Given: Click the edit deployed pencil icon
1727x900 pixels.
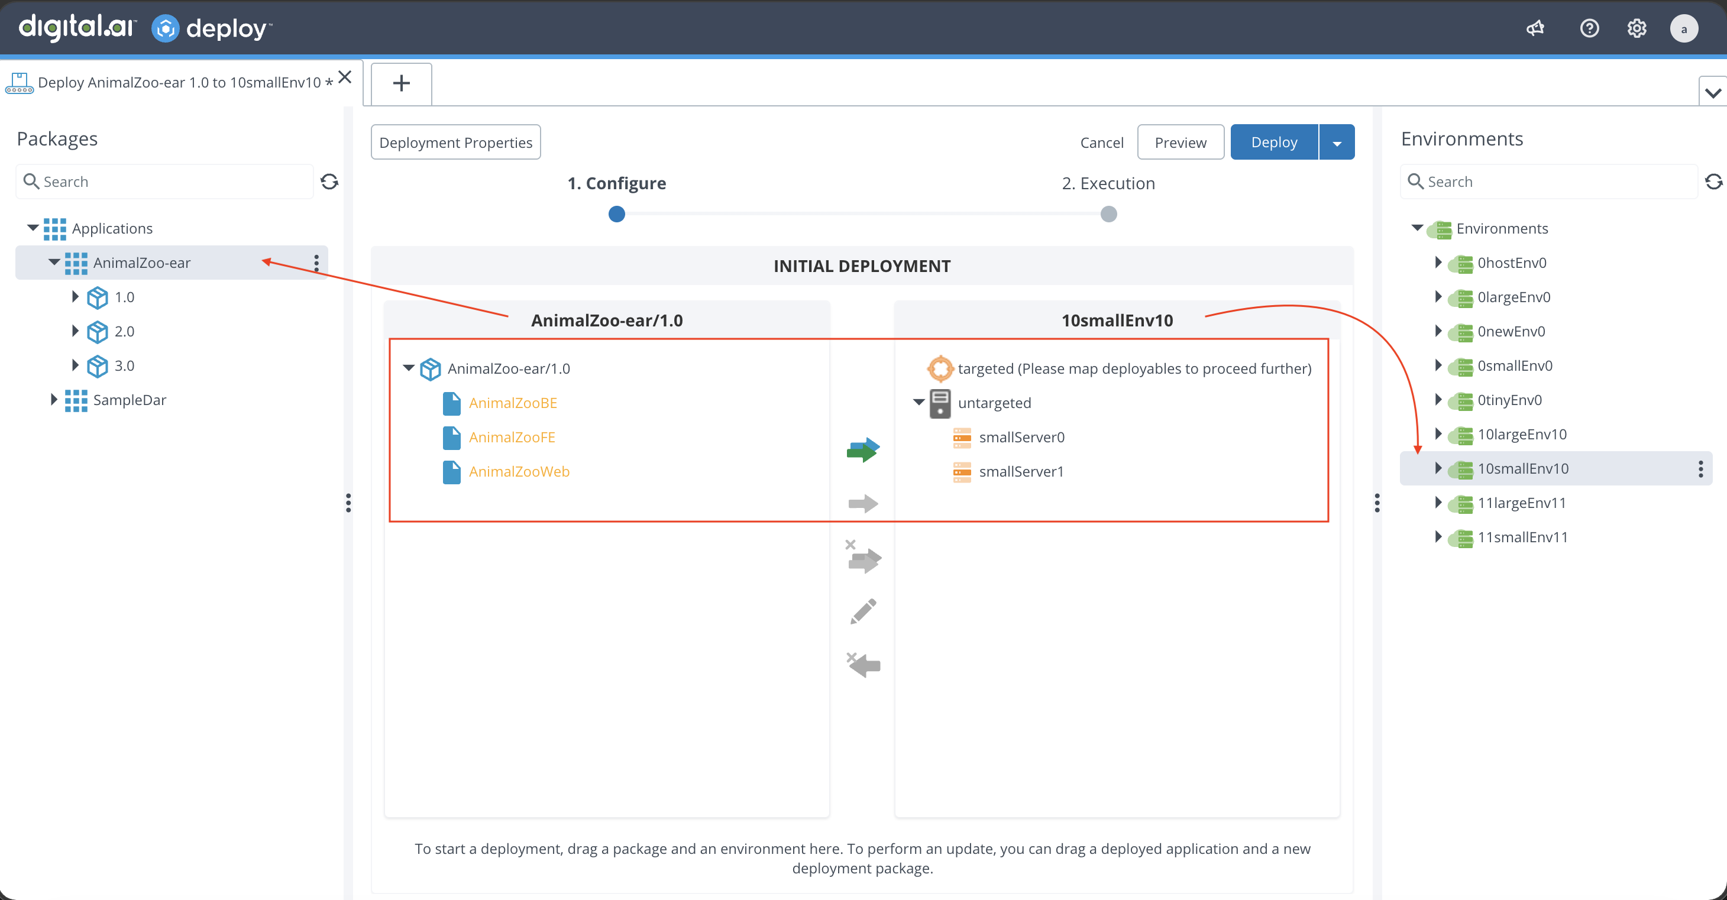Looking at the screenshot, I should [863, 611].
